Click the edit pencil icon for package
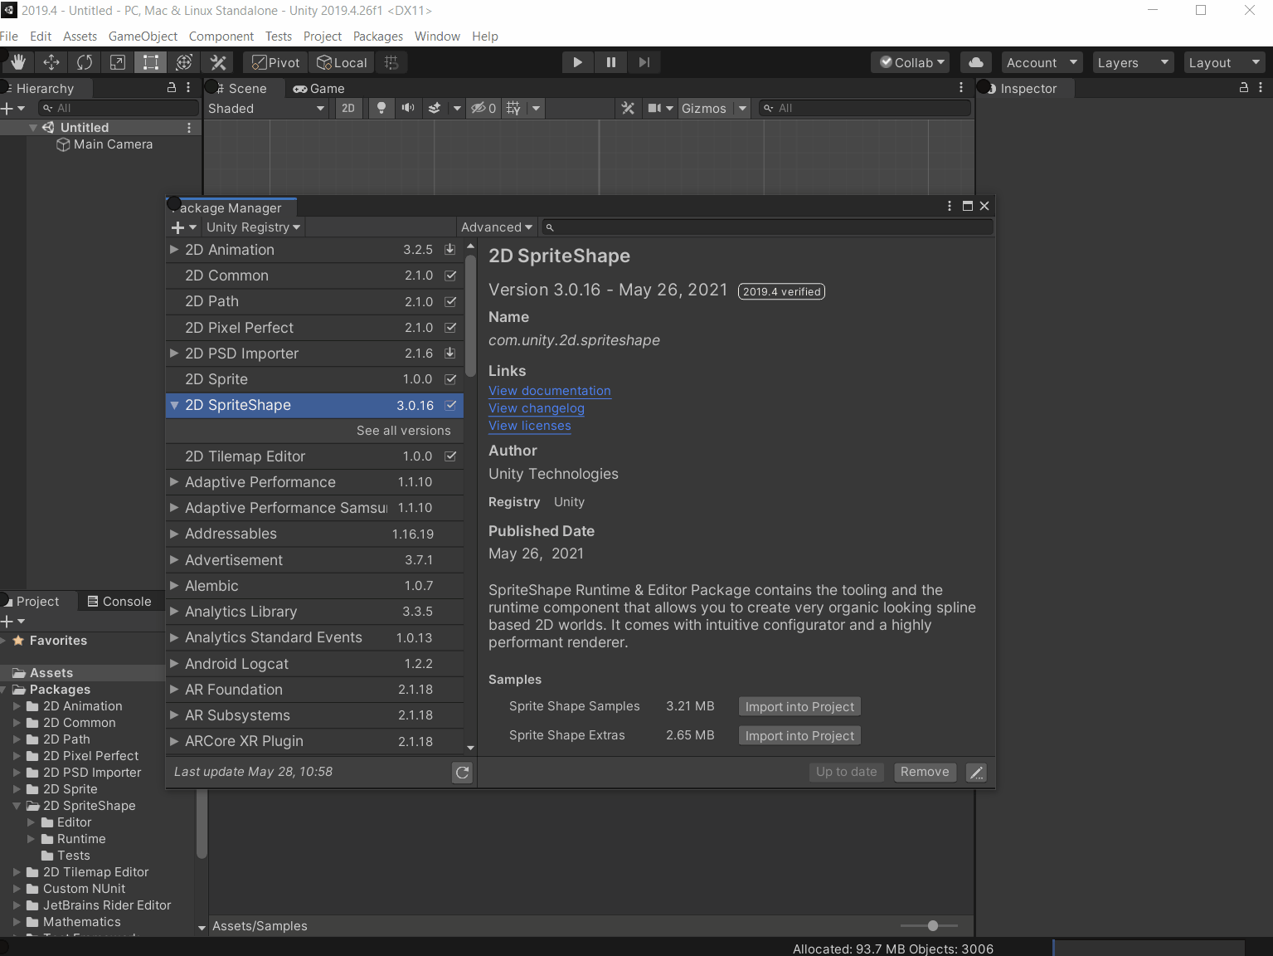 coord(977,773)
